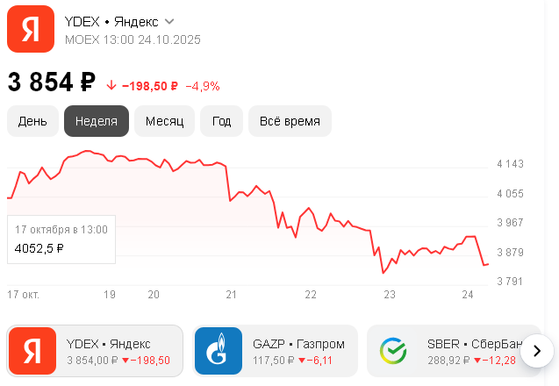Switch chart to Год period
This screenshot has height=386, width=559.
point(221,121)
